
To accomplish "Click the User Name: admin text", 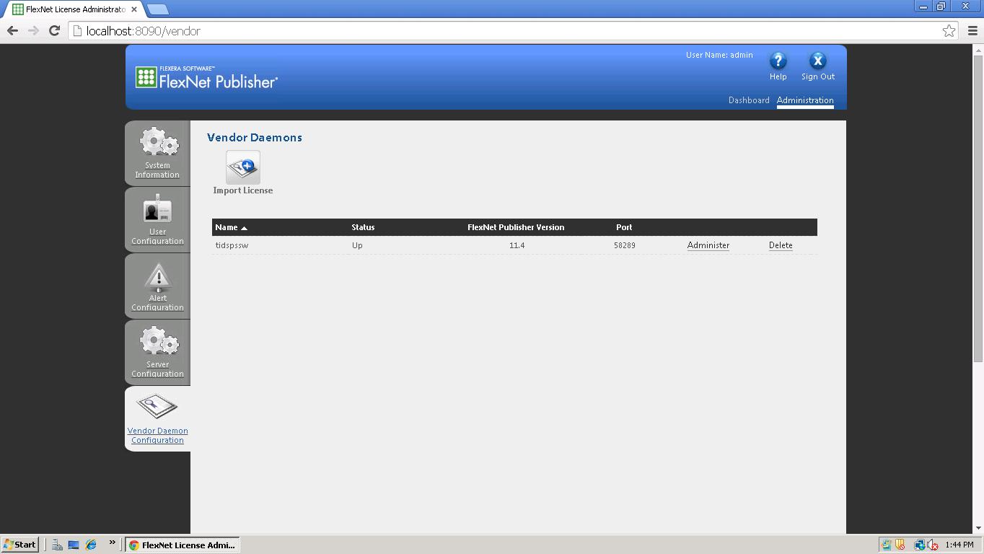I will point(719,55).
